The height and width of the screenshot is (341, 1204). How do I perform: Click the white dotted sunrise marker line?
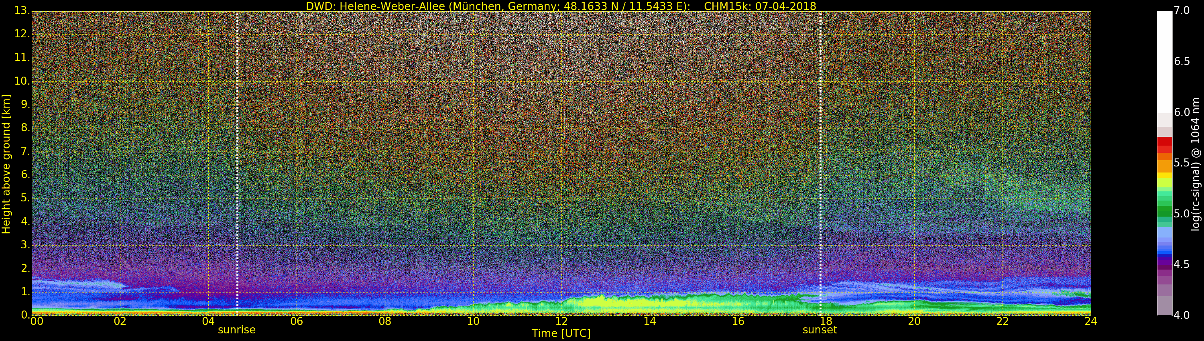click(238, 164)
